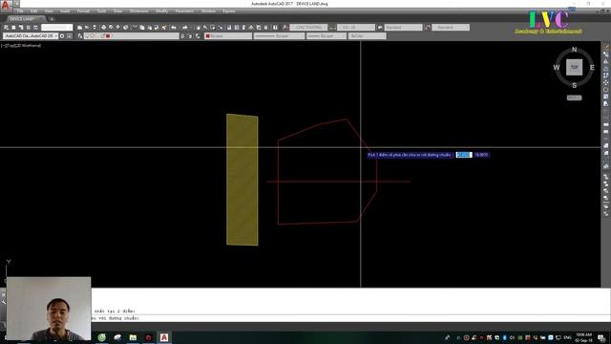
Task: Open the Format menu
Action: pyautogui.click(x=83, y=11)
